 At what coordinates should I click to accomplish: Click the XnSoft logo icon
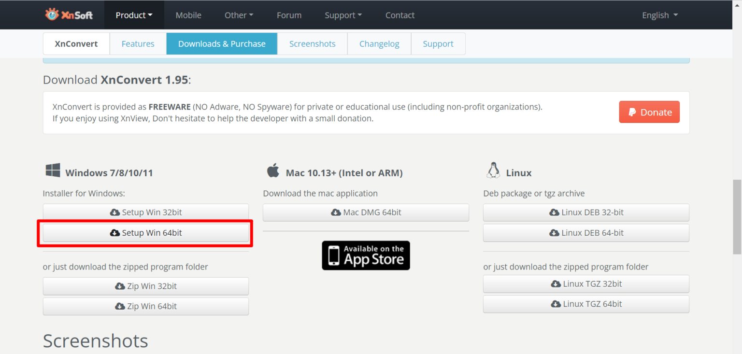tap(52, 14)
